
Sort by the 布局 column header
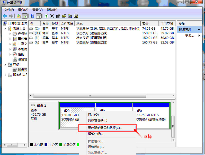[x=45, y=24]
